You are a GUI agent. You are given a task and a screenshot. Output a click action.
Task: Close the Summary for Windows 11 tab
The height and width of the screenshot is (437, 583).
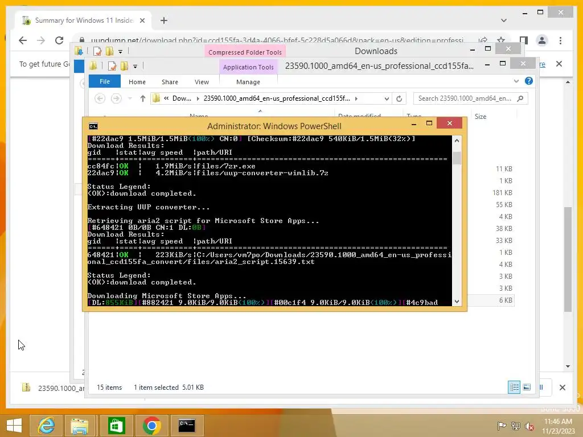pyautogui.click(x=142, y=20)
